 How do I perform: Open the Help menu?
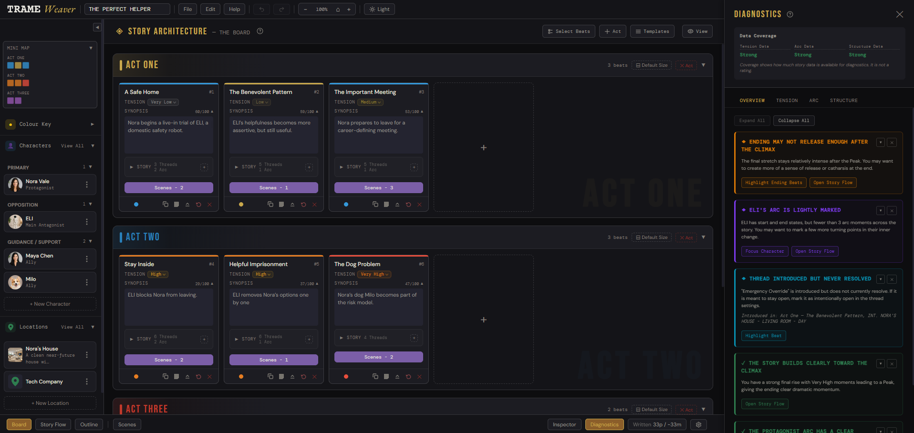pyautogui.click(x=235, y=9)
